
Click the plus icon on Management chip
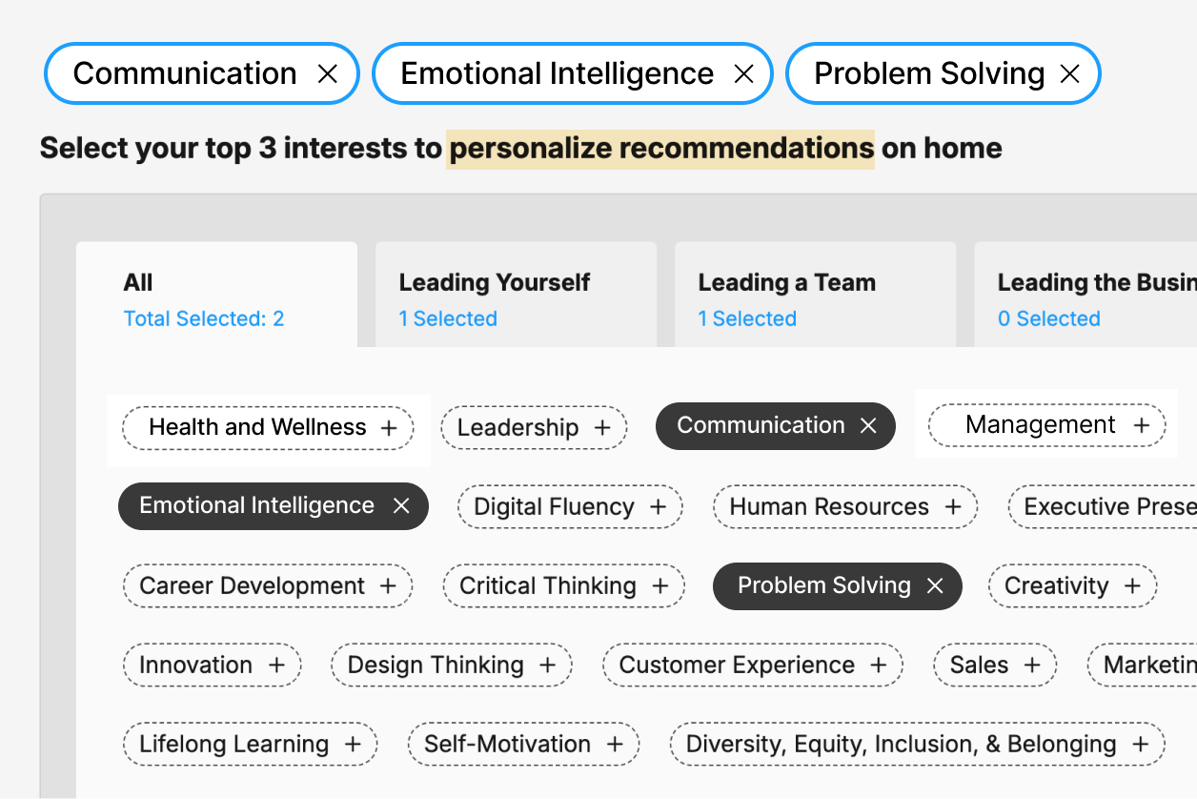[1142, 424]
